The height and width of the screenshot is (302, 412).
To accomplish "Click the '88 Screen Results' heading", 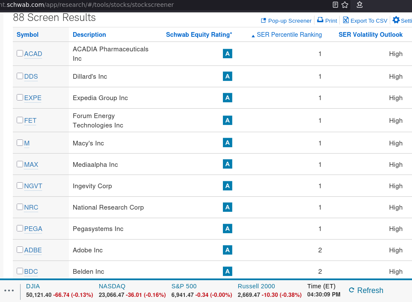I will (54, 18).
